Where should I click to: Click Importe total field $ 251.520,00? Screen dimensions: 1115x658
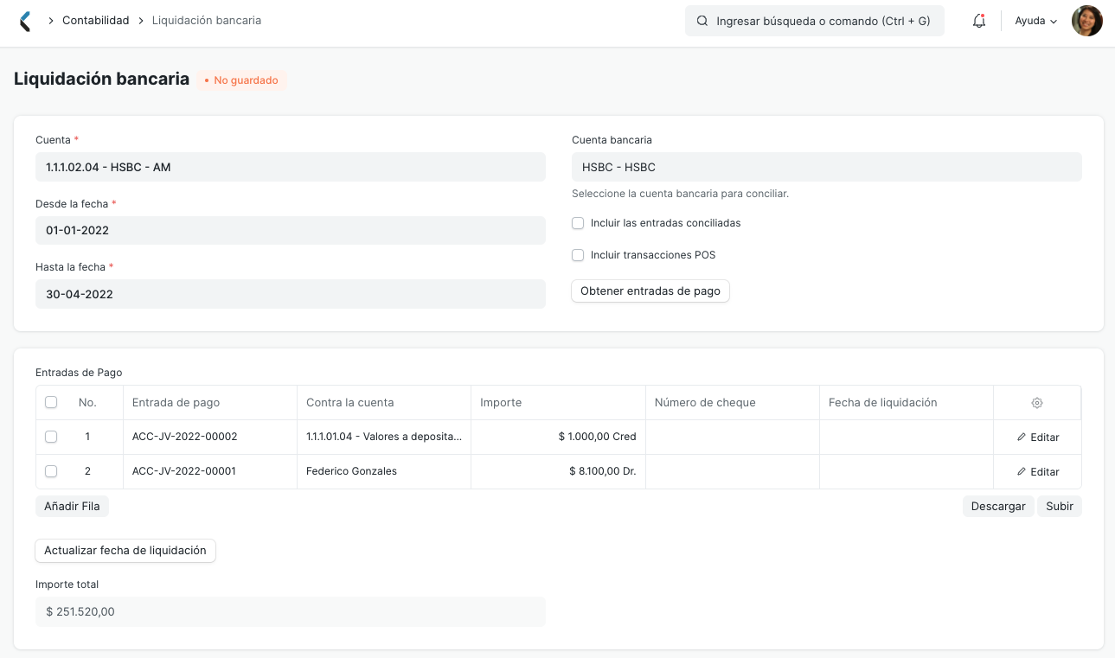(291, 612)
